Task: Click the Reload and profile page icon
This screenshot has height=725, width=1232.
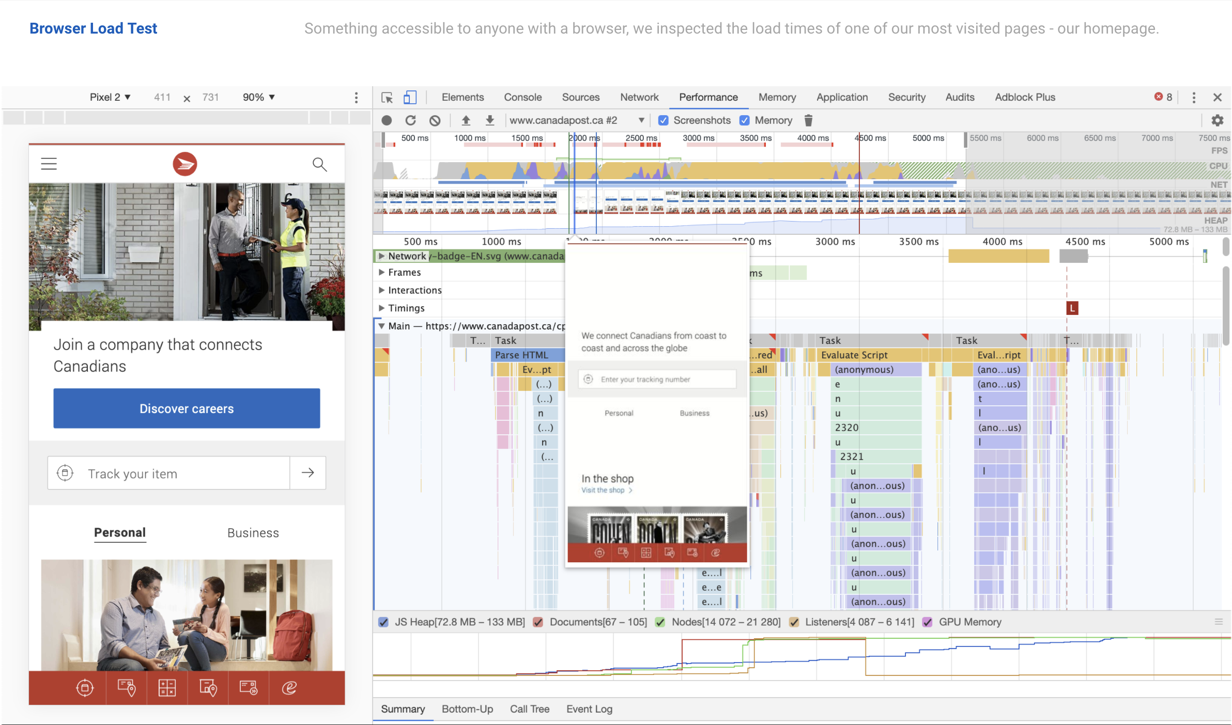Action: (412, 121)
